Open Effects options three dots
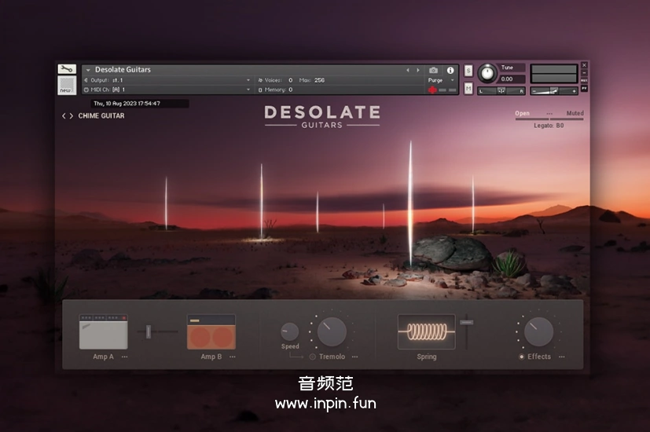The height and width of the screenshot is (432, 650). click(x=562, y=357)
